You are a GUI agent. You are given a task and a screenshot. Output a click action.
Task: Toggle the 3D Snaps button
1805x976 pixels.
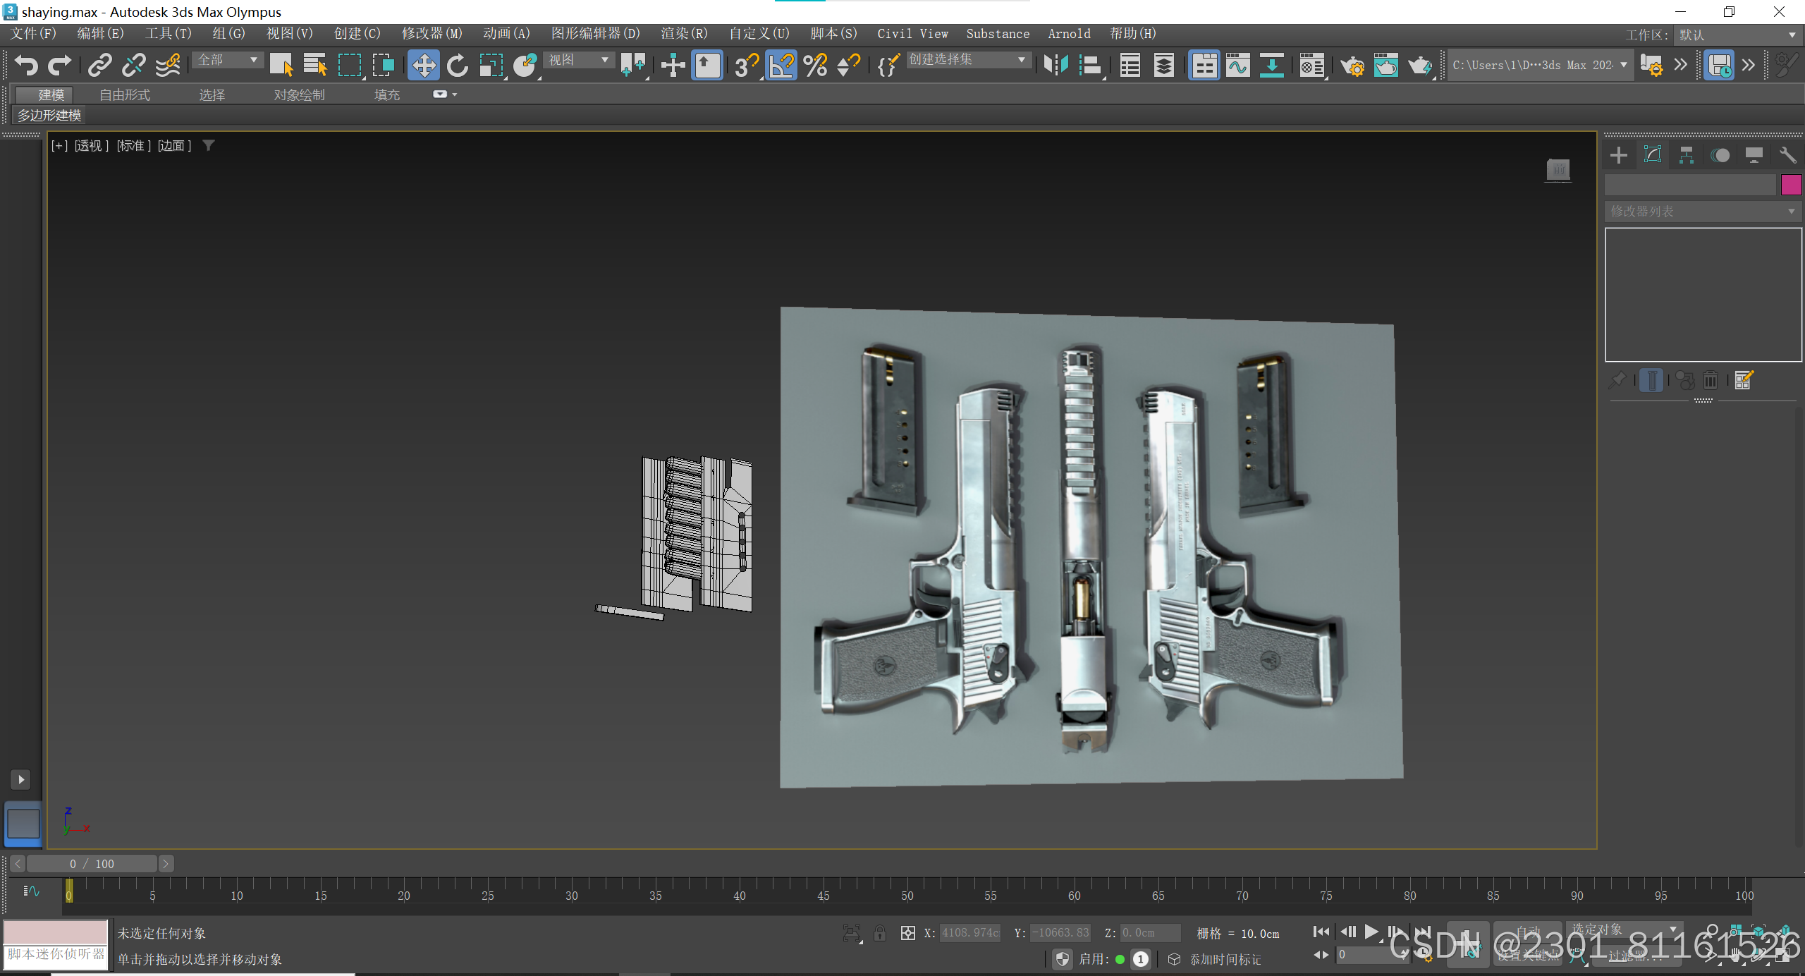pos(746,66)
